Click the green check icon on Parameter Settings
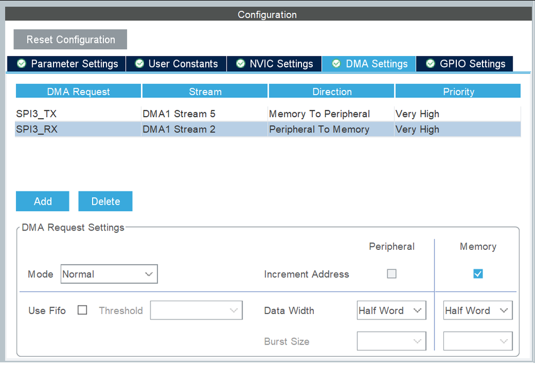 (x=21, y=63)
